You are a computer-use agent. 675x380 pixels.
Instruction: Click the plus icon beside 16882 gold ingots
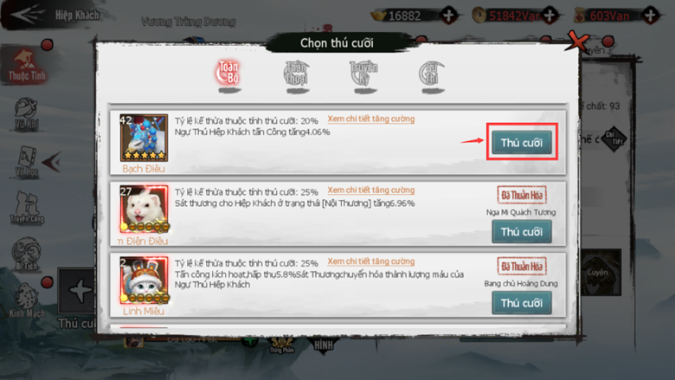pos(448,16)
